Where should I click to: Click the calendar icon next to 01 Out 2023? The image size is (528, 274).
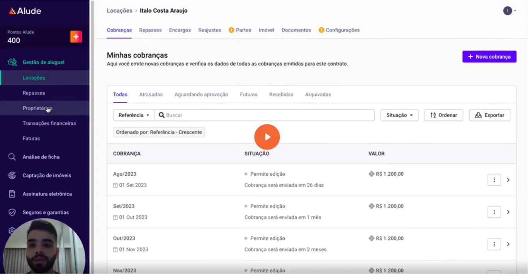[x=115, y=217]
